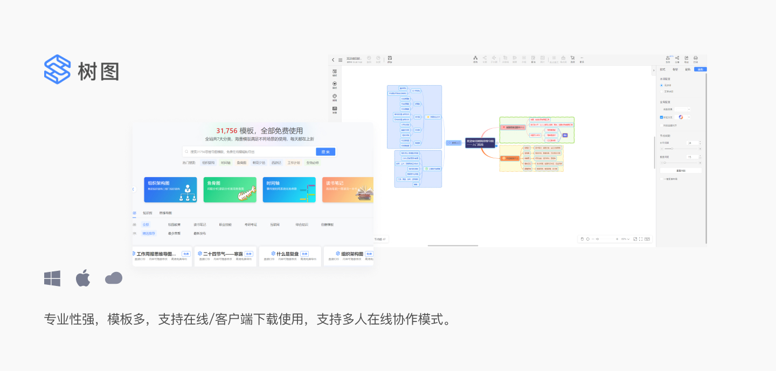Click the horizontal spacing slider
The image size is (776, 371).
click(x=681, y=149)
